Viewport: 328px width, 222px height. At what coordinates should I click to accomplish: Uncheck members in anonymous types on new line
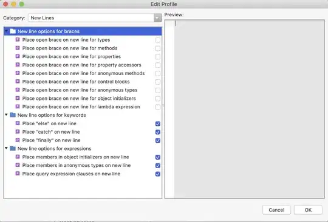pos(158,166)
